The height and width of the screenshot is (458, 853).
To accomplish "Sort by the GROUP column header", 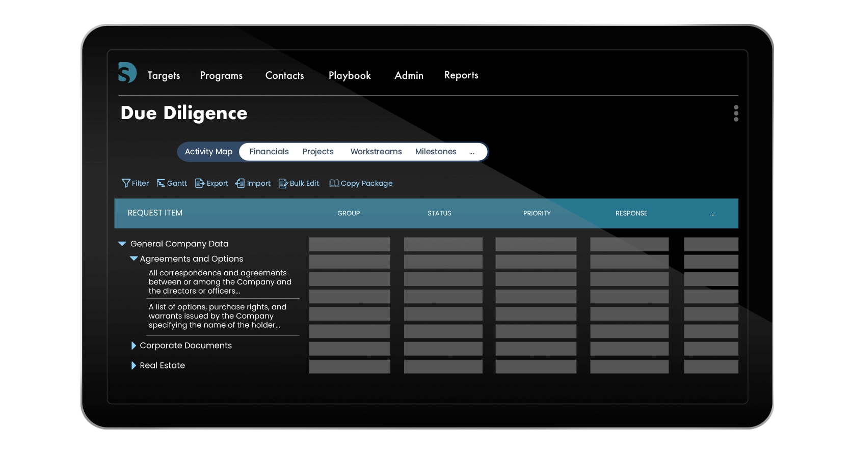I will click(349, 213).
